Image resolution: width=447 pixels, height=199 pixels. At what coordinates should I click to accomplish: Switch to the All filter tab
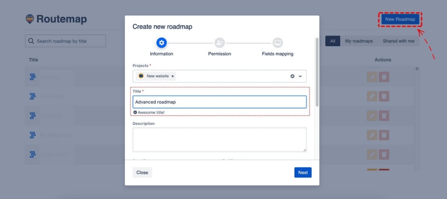[x=333, y=41]
